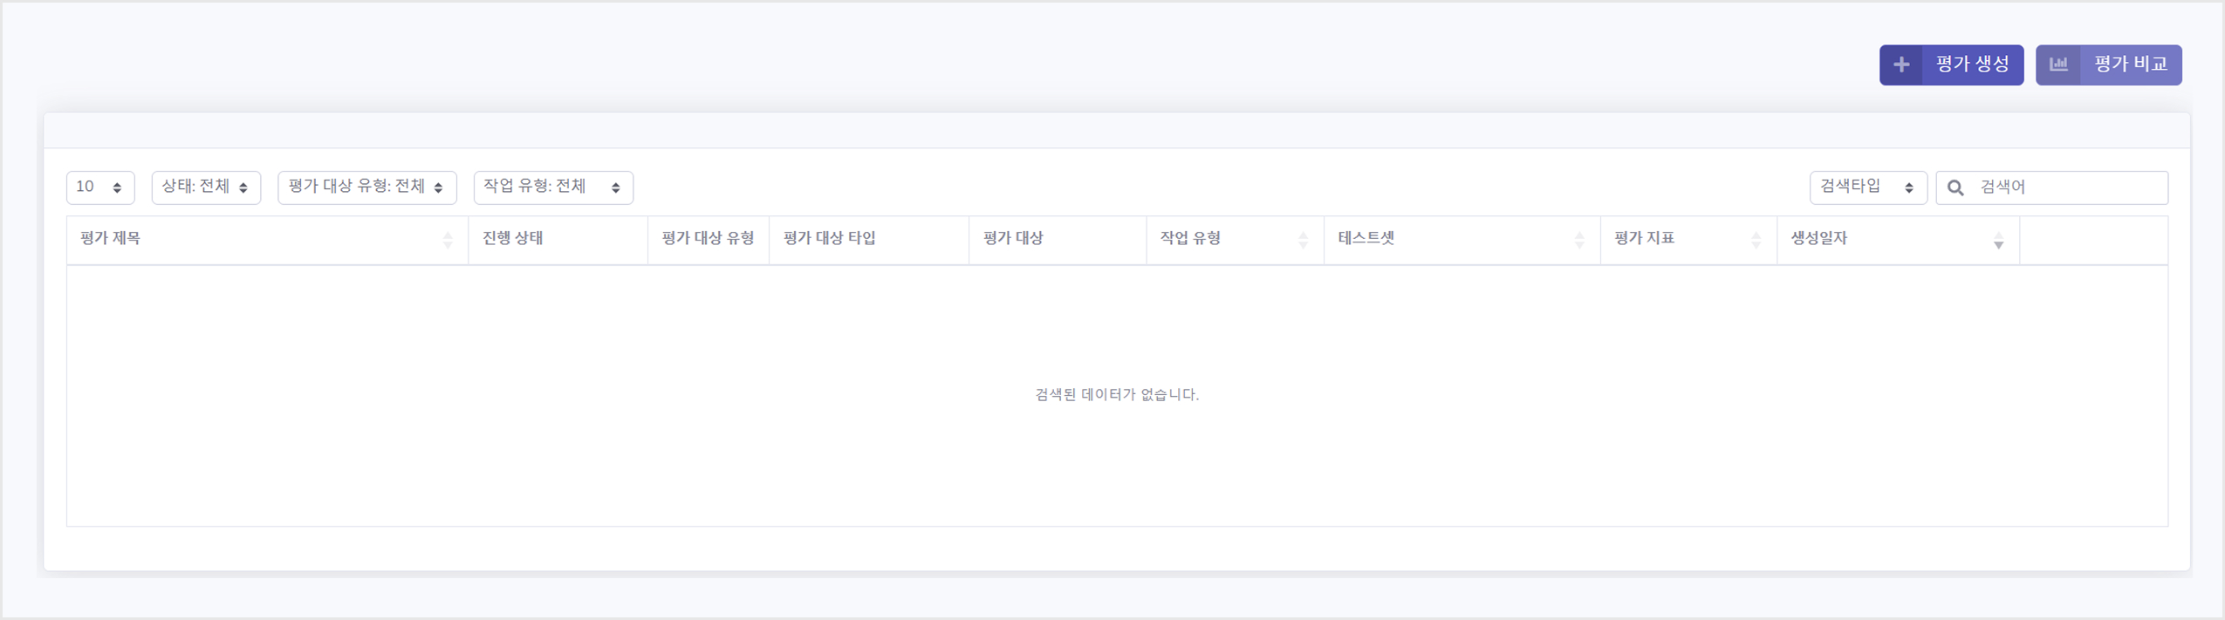Click the magnifier icon in search box
This screenshot has width=2225, height=620.
(1955, 187)
